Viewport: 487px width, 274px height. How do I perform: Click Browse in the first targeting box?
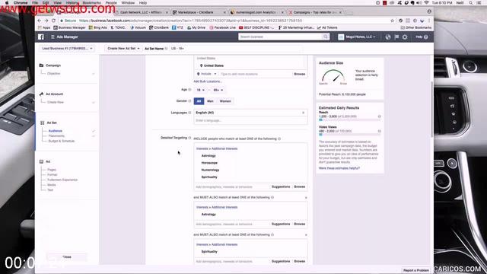(x=299, y=186)
